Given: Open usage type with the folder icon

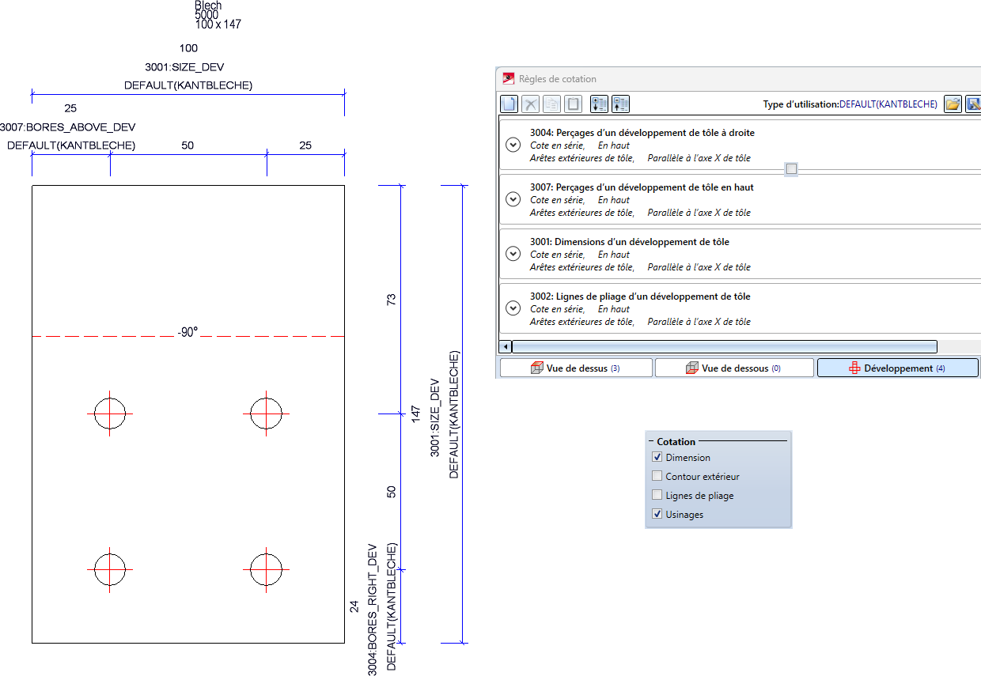Looking at the screenshot, I should tap(953, 104).
